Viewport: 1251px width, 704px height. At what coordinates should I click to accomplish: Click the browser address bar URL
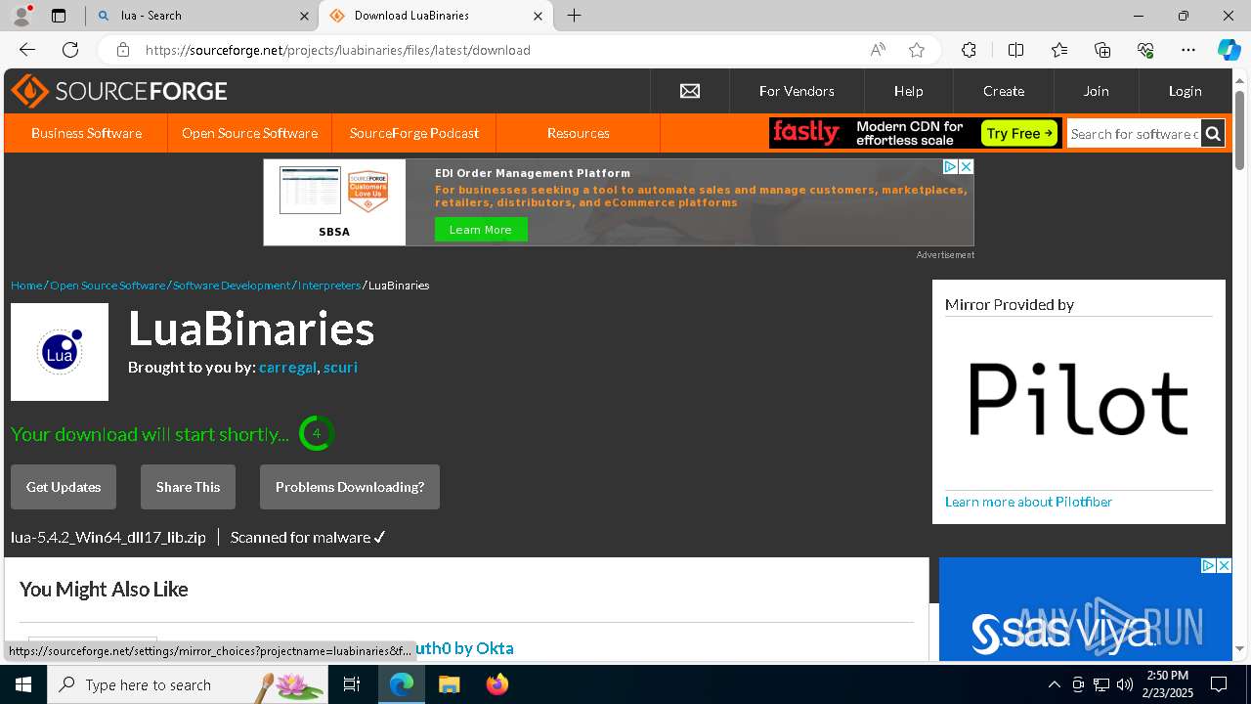[338, 50]
